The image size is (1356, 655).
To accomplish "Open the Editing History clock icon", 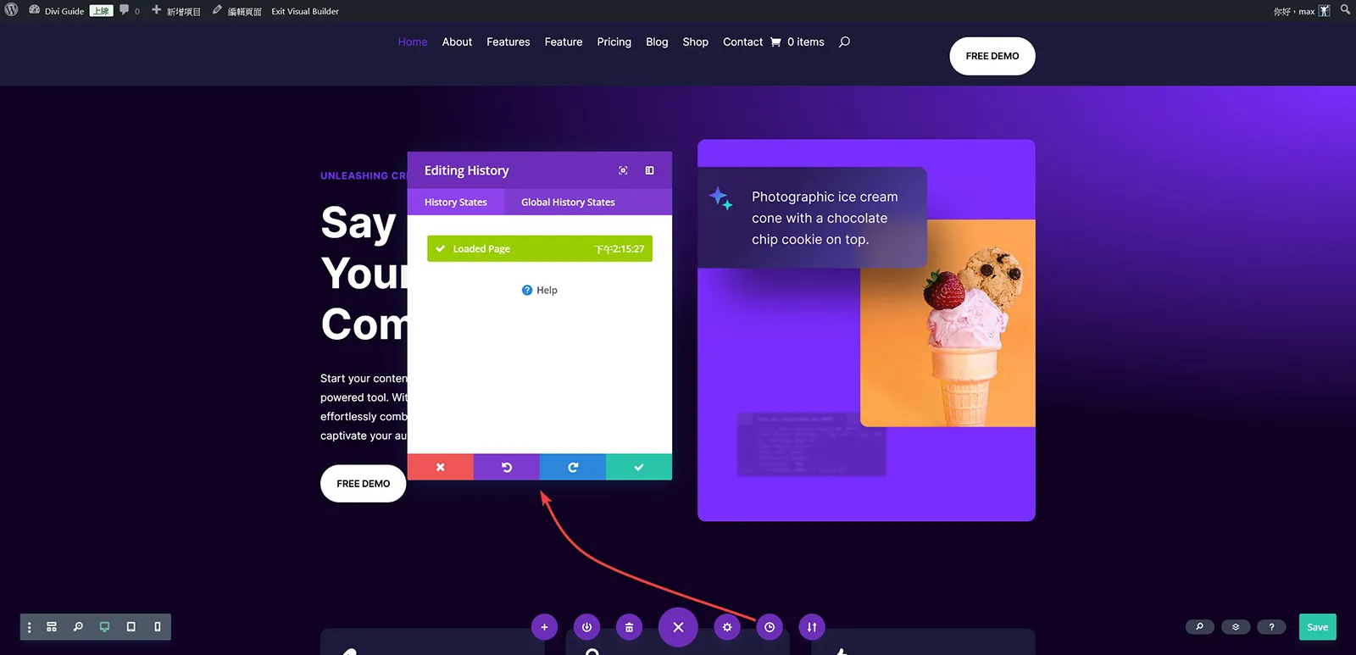I will (x=770, y=627).
